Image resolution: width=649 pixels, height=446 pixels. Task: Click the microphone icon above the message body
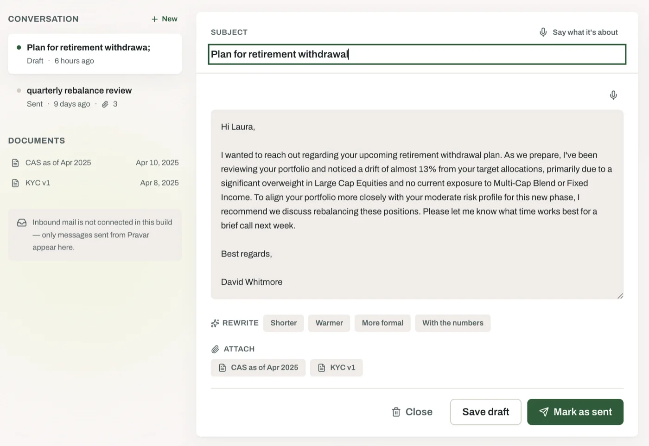(x=613, y=95)
